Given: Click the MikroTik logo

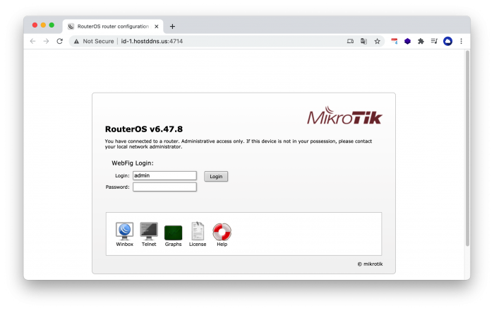Looking at the screenshot, I should pos(344,115).
